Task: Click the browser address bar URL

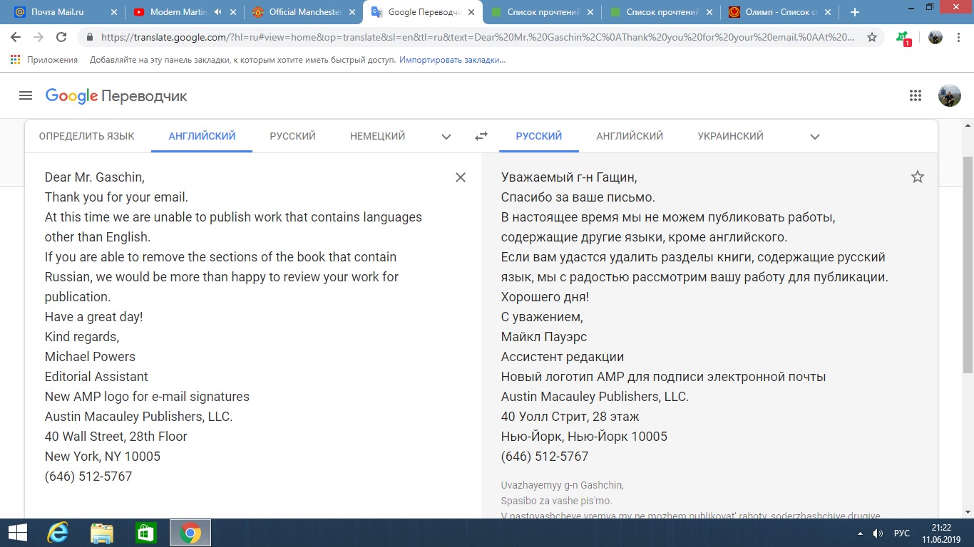Action: (478, 38)
